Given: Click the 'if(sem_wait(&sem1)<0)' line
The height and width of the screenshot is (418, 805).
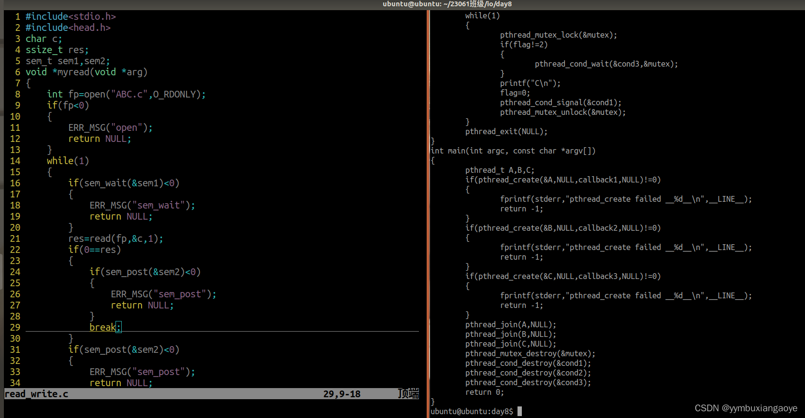Looking at the screenshot, I should 124,183.
